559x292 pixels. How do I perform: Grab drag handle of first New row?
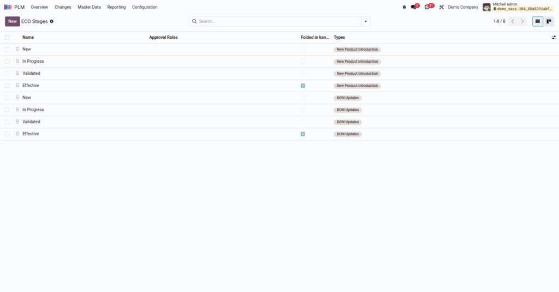coord(17,49)
